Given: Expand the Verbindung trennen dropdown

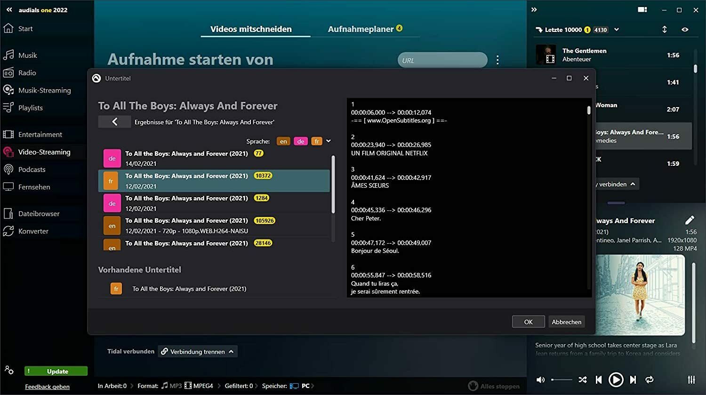Looking at the screenshot, I should [231, 352].
